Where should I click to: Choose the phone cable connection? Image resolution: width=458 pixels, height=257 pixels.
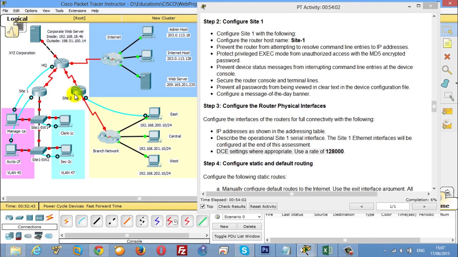pyautogui.click(x=142, y=221)
